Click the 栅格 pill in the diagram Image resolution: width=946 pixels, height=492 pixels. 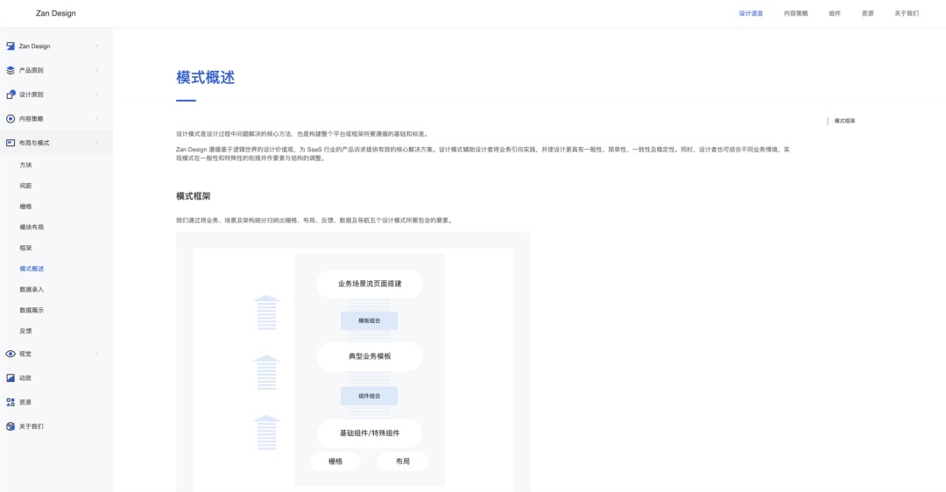[335, 461]
